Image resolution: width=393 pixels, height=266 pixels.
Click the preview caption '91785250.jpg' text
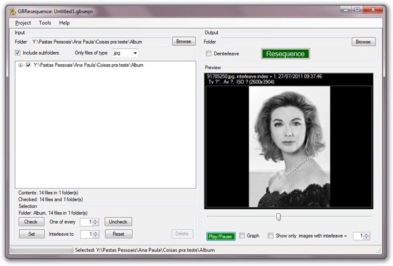tap(221, 77)
